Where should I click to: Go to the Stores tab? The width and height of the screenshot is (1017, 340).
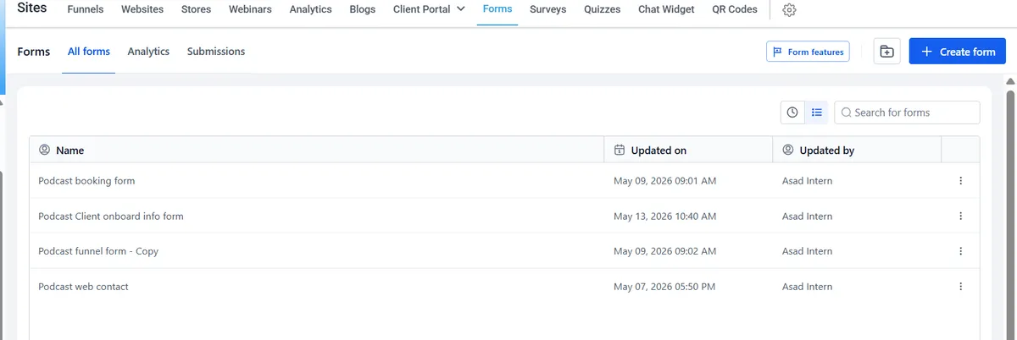pos(196,9)
